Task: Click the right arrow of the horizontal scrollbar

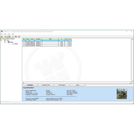Action: point(130,83)
